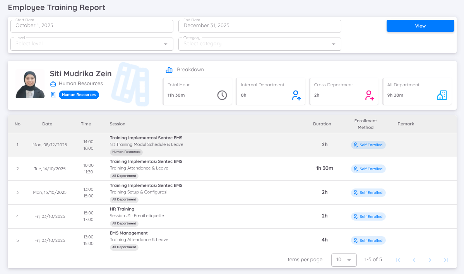This screenshot has height=274, width=464.
Task: Click the Start Date input field
Action: pyautogui.click(x=91, y=26)
